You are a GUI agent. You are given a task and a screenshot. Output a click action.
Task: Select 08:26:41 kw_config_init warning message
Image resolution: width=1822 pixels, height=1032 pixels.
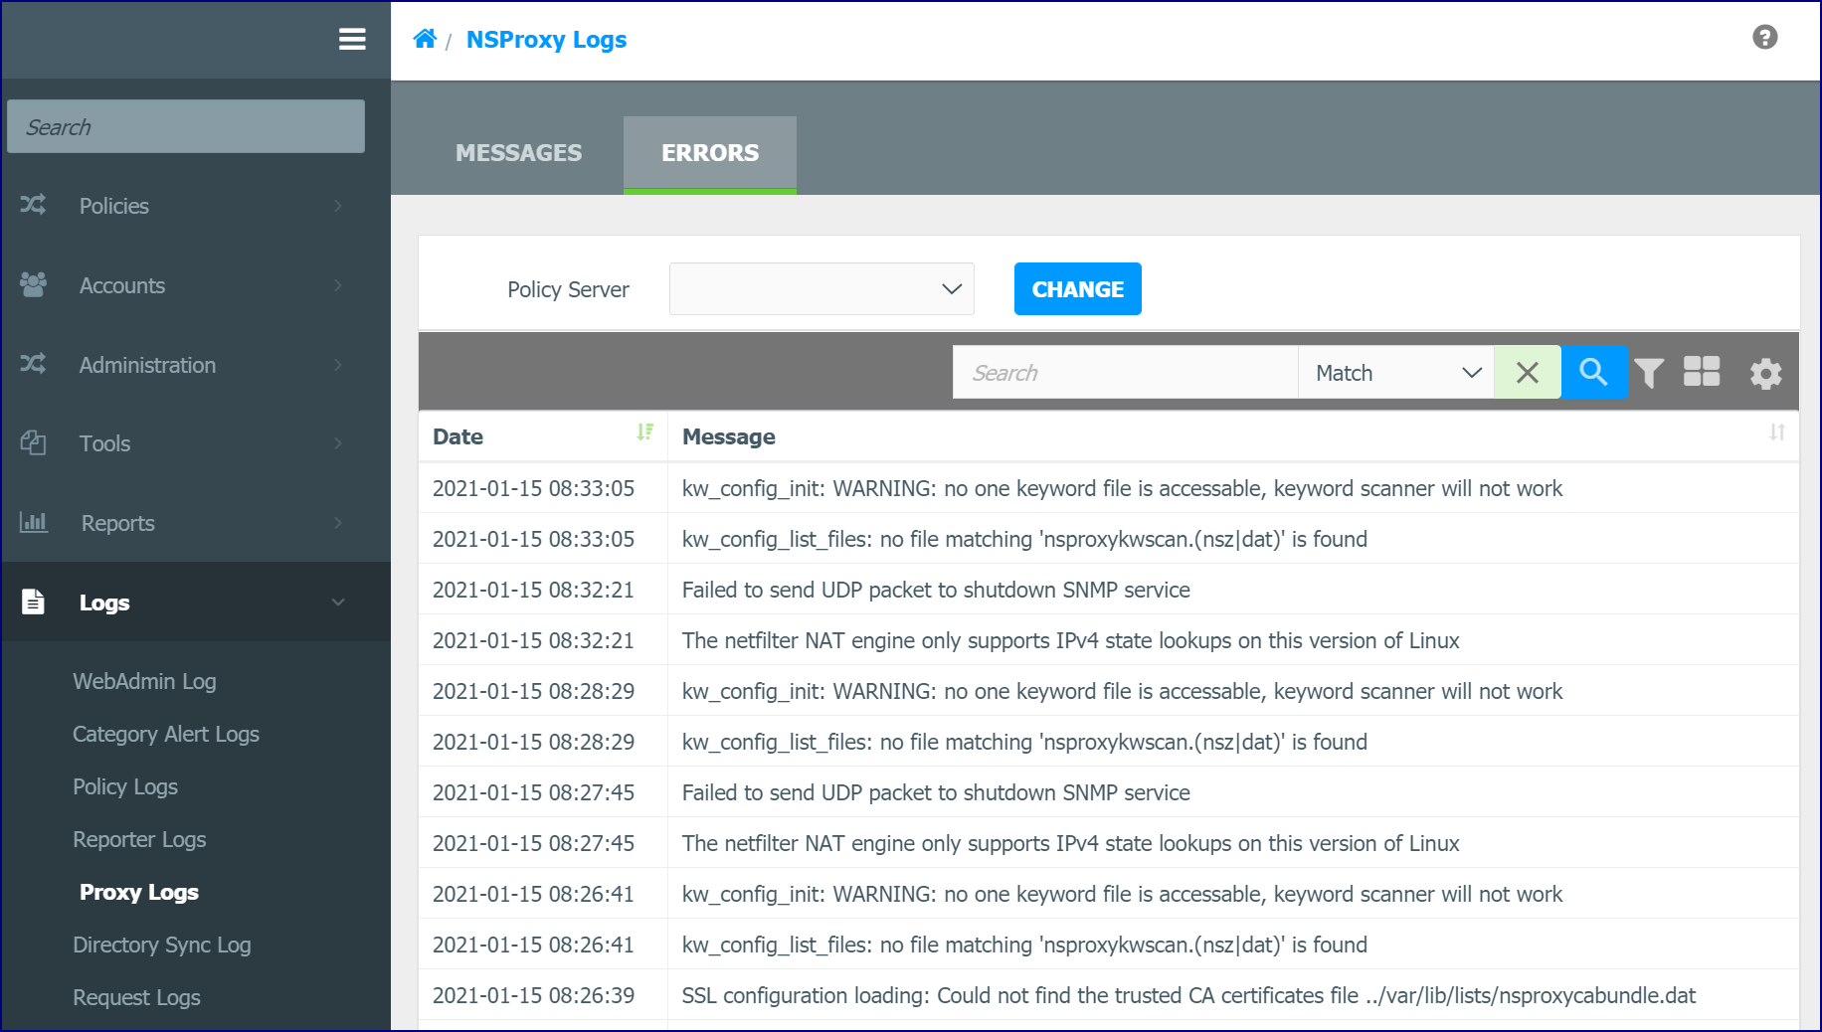[x=1122, y=894]
